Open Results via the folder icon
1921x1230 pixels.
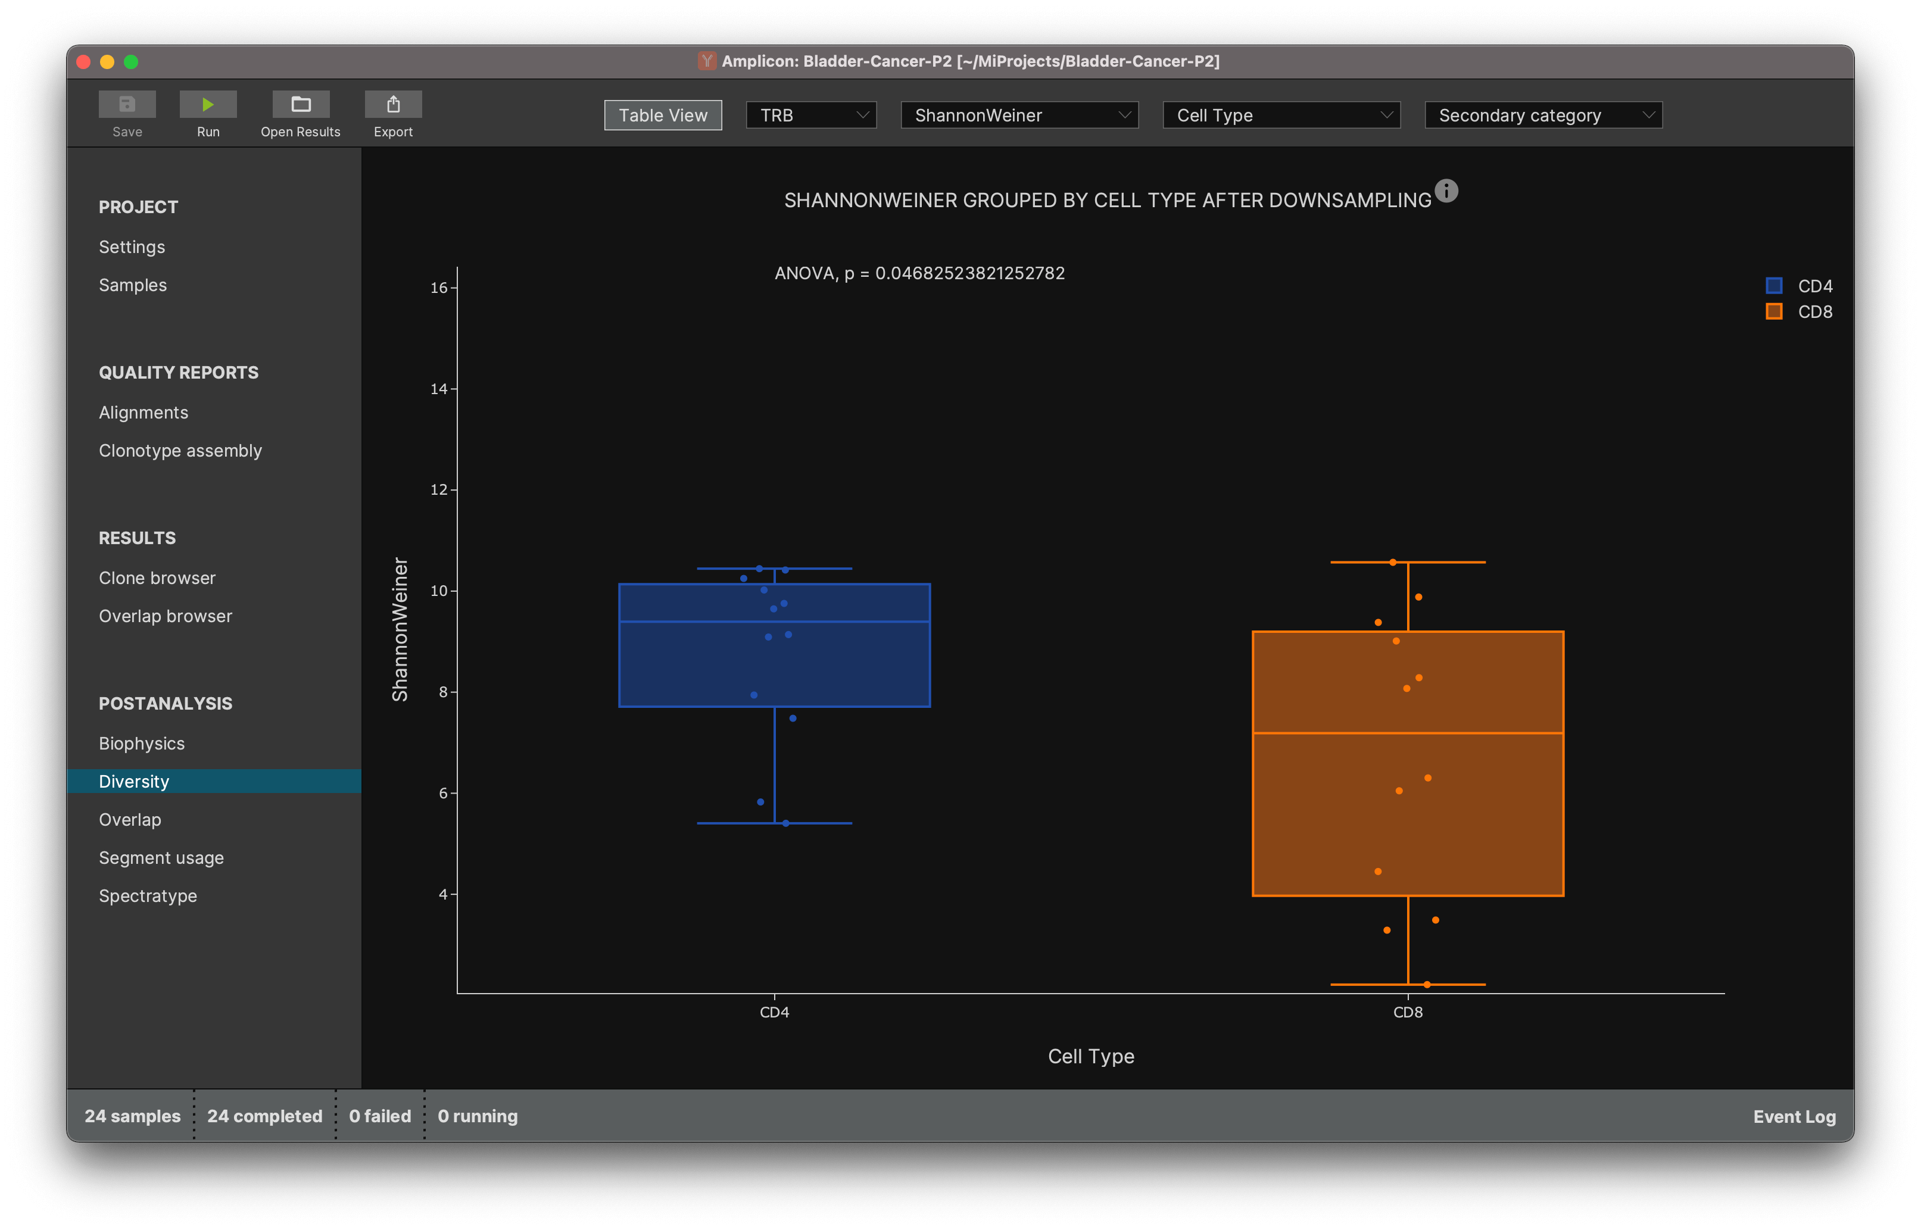click(x=300, y=105)
